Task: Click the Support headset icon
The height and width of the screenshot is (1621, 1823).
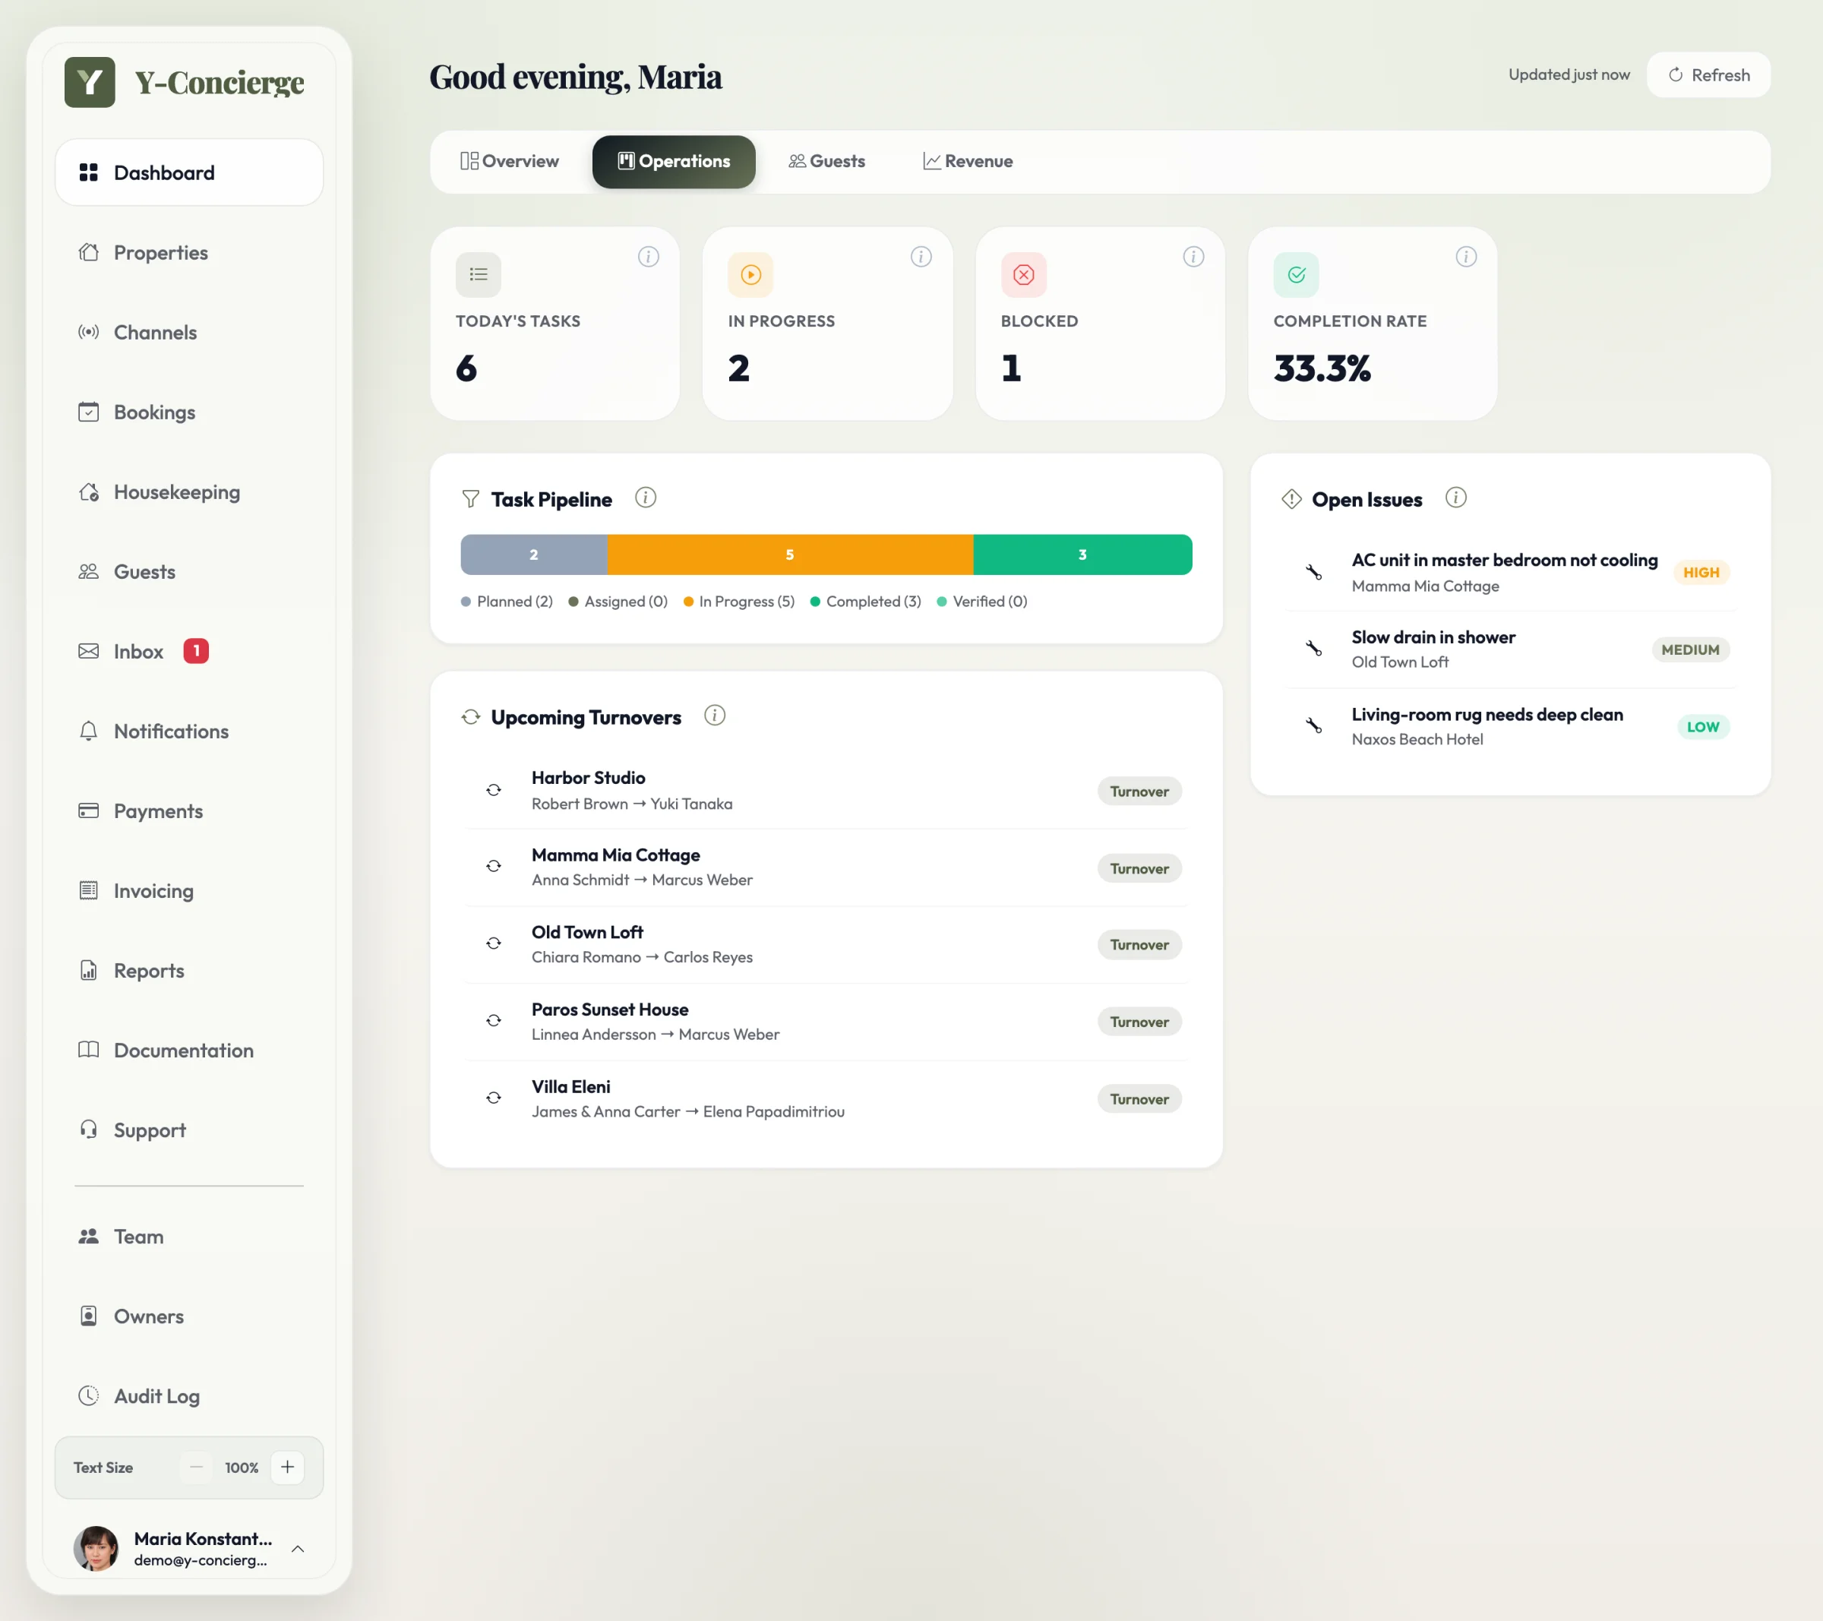Action: click(x=88, y=1130)
